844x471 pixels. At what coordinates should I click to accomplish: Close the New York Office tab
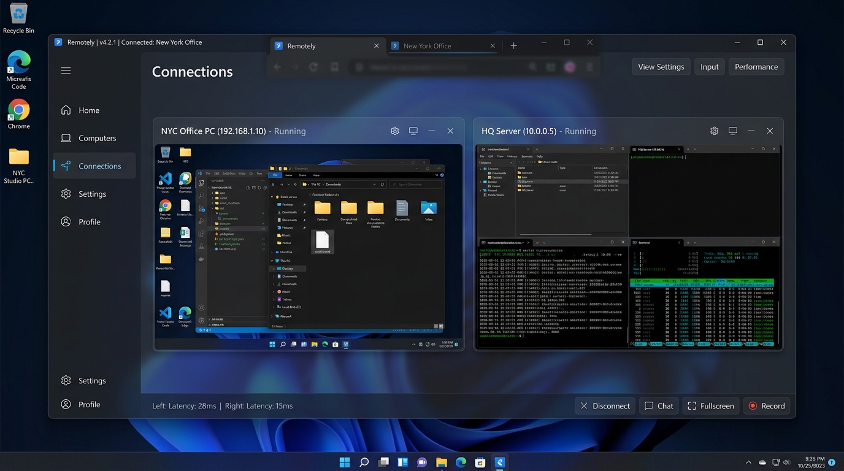[x=493, y=46]
